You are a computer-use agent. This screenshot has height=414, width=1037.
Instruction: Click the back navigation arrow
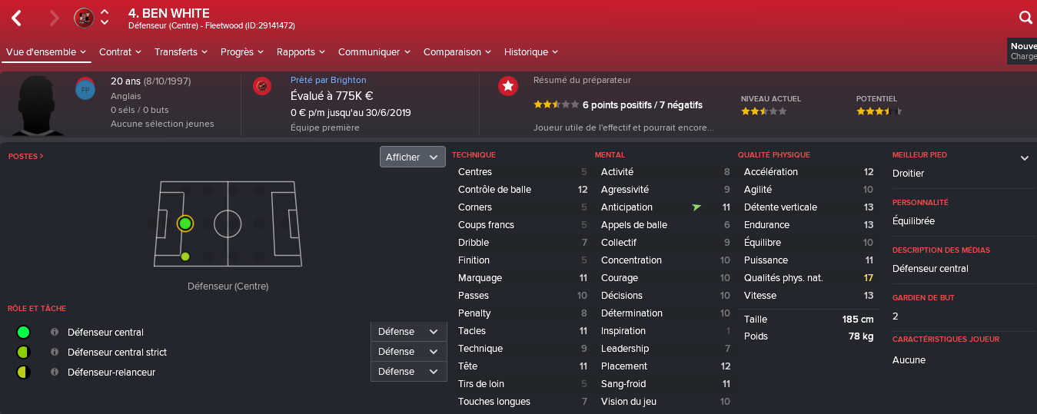[16, 18]
